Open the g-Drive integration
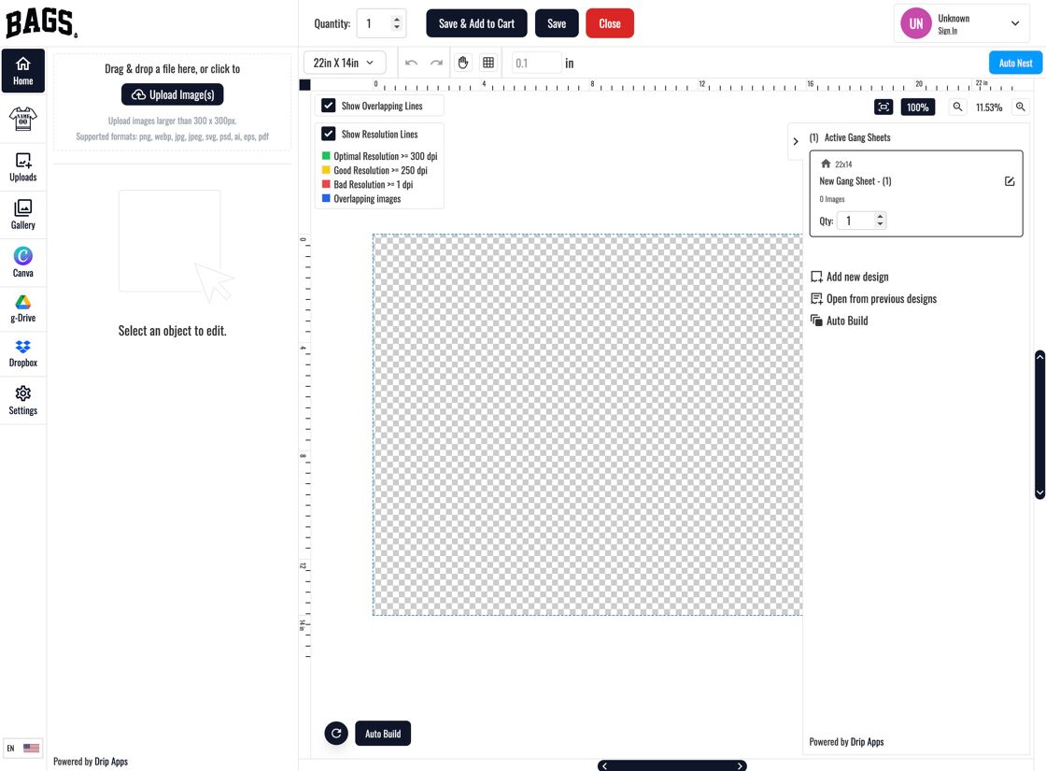This screenshot has height=771, width=1046. coord(22,309)
